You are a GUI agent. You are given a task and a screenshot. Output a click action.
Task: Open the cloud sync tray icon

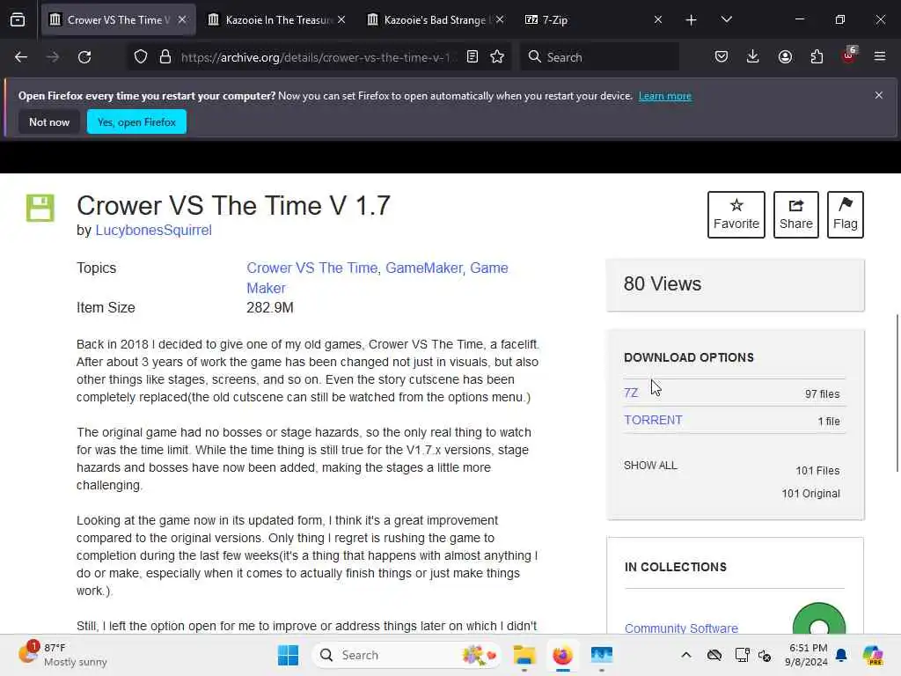click(714, 655)
